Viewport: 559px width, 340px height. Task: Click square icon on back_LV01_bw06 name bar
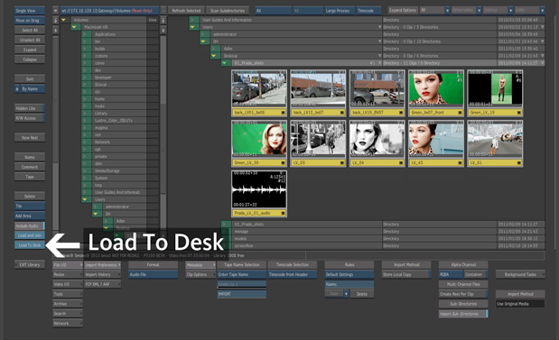tap(283, 113)
